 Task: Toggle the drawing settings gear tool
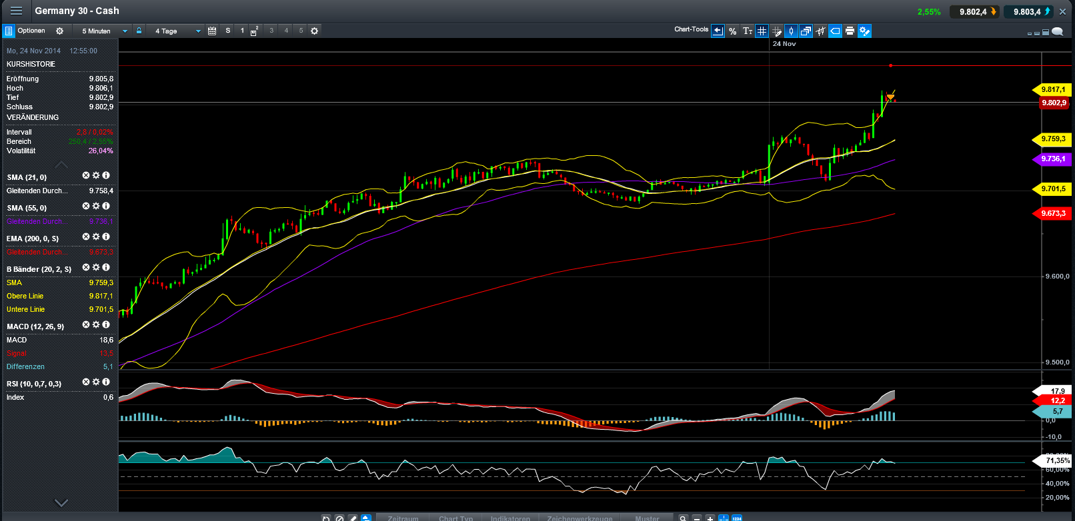(x=865, y=31)
